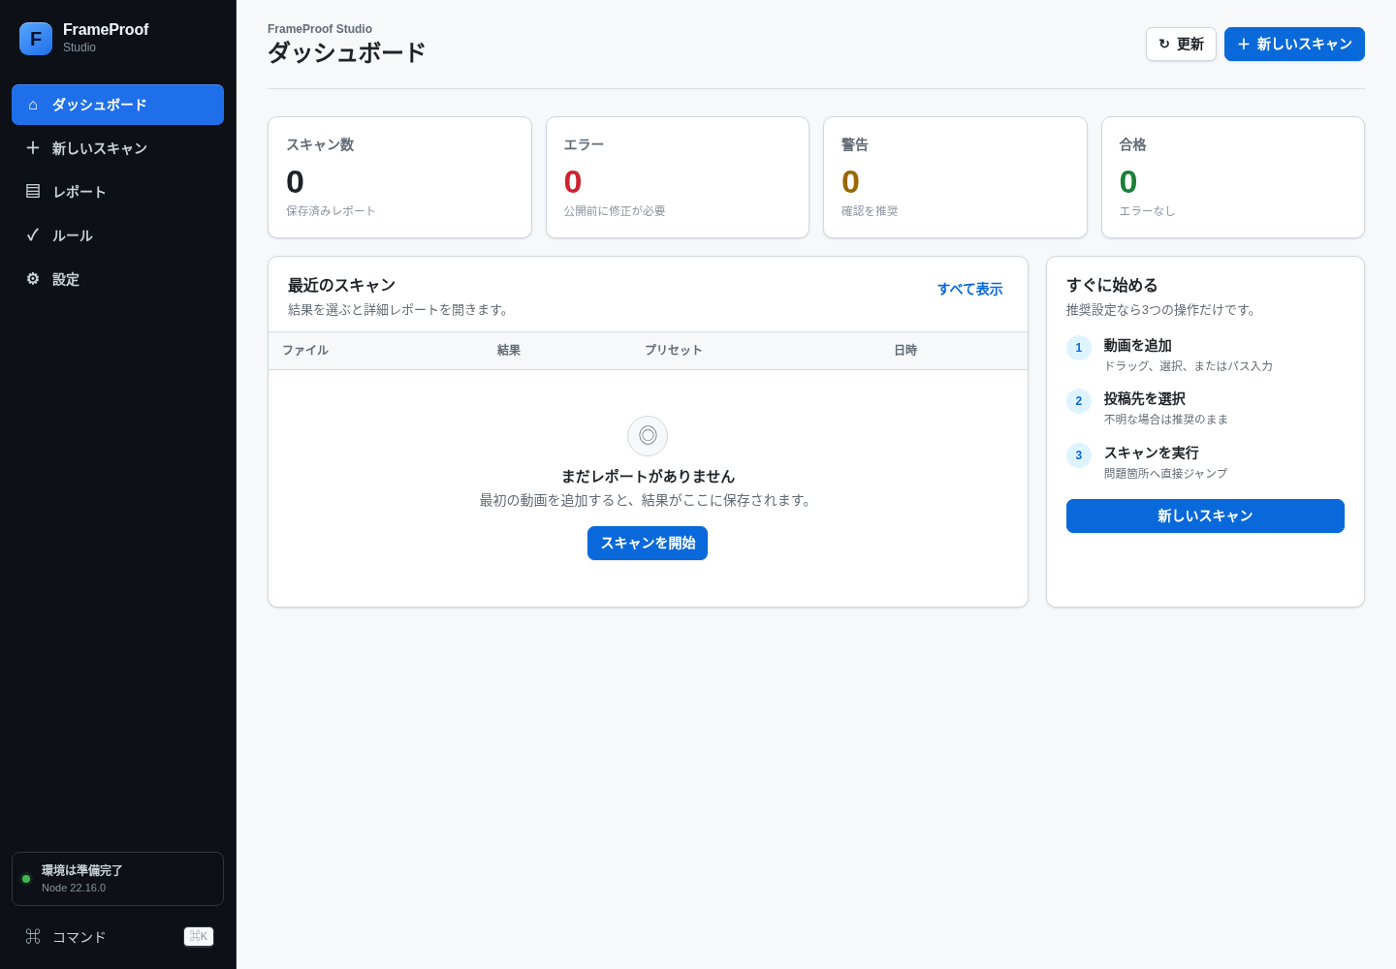Click 新しいスキャン in the すぐに始める card
The image size is (1396, 969).
(1205, 516)
